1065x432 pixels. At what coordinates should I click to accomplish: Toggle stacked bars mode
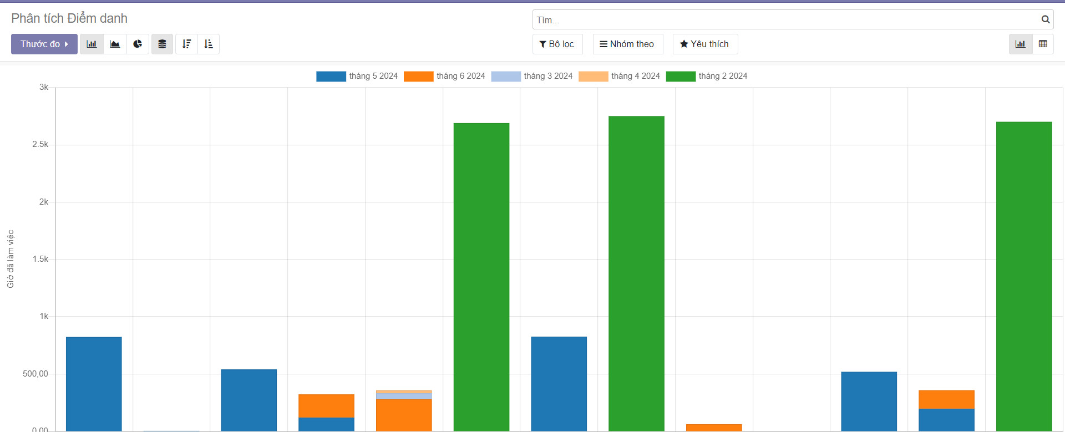coord(162,44)
